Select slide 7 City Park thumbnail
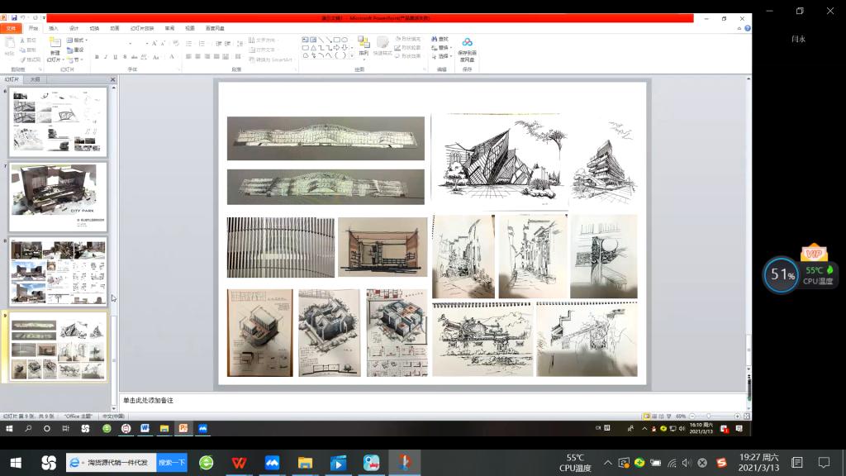 (x=58, y=197)
